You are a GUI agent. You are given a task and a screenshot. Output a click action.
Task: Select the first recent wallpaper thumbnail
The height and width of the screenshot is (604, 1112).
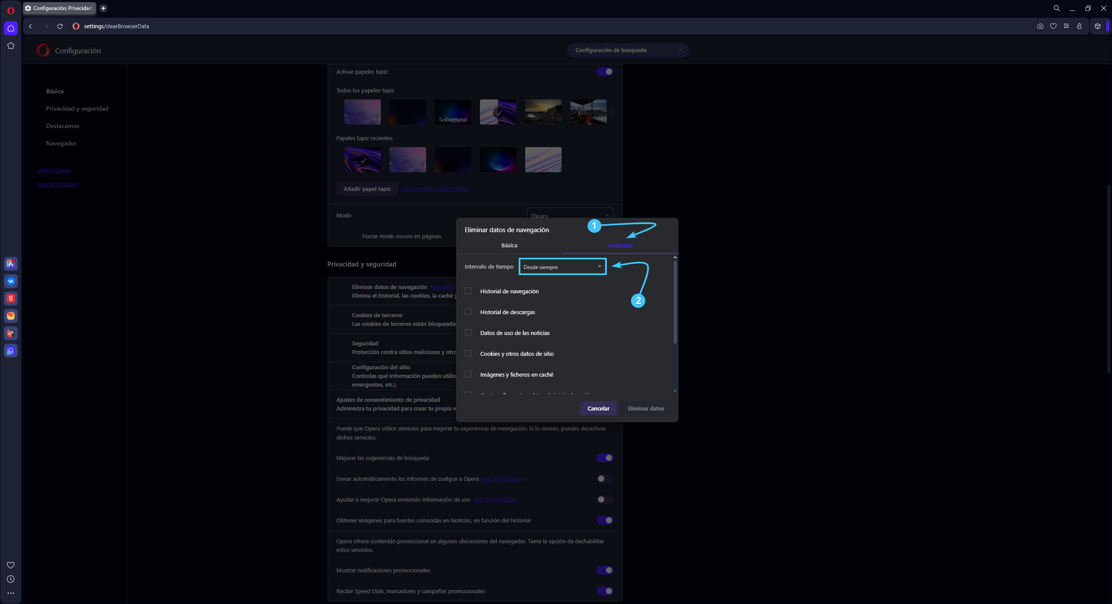click(362, 160)
